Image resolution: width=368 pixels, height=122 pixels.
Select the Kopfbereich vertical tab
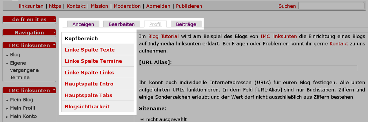[x=81, y=38]
